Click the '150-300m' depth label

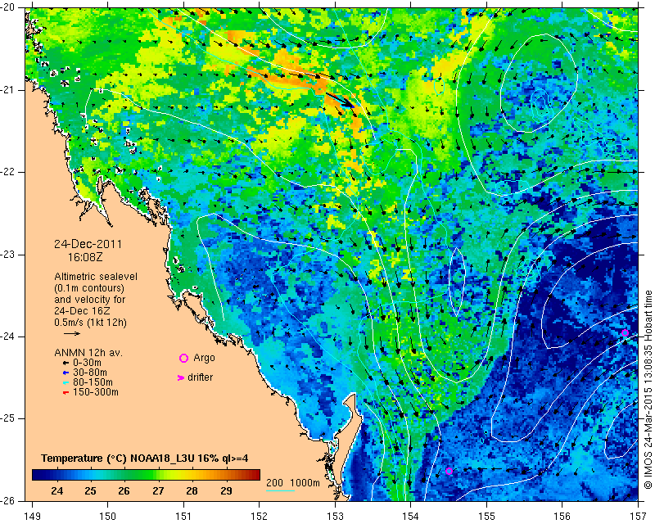(x=96, y=392)
